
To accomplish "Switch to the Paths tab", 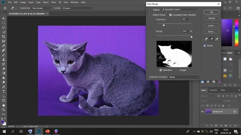I will 223,90.
